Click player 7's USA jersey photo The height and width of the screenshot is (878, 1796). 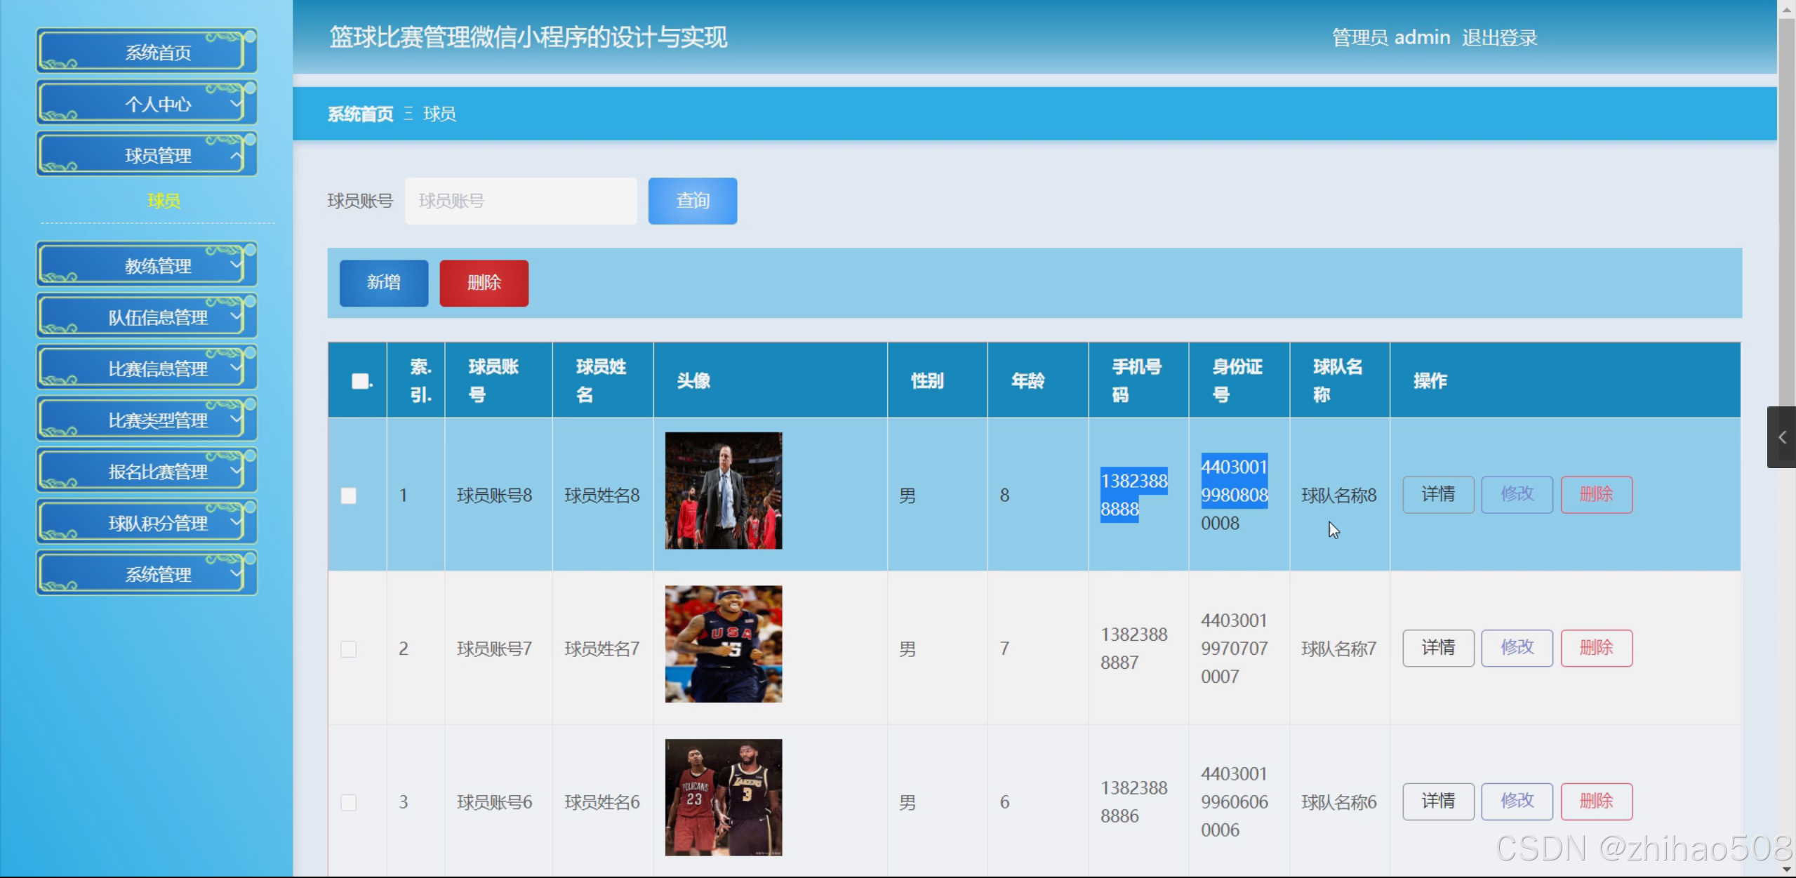click(723, 644)
